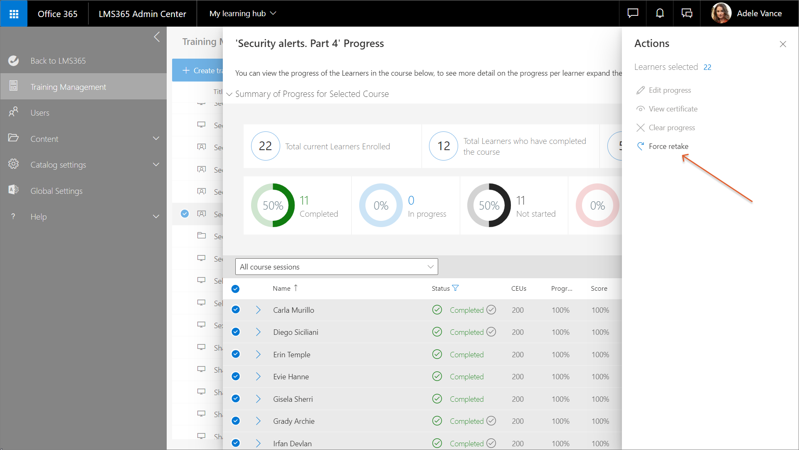Click the feedback comments icon beside bell
Viewport: 799px width, 450px height.
[x=687, y=13]
